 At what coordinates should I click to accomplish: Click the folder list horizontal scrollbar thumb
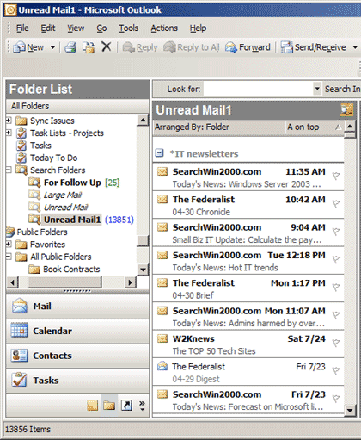coord(64,282)
